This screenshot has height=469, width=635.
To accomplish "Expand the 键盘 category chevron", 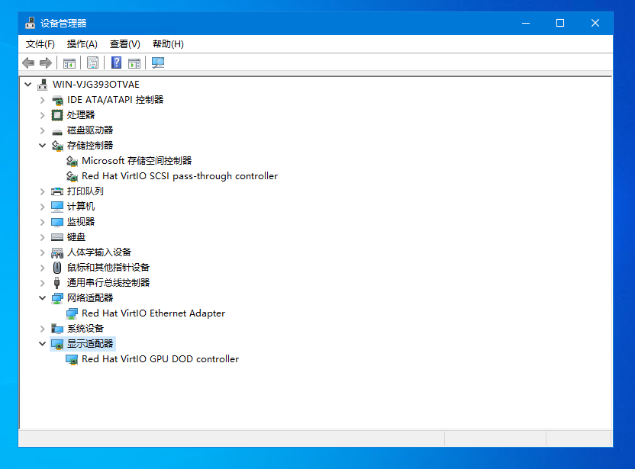I will pos(44,236).
